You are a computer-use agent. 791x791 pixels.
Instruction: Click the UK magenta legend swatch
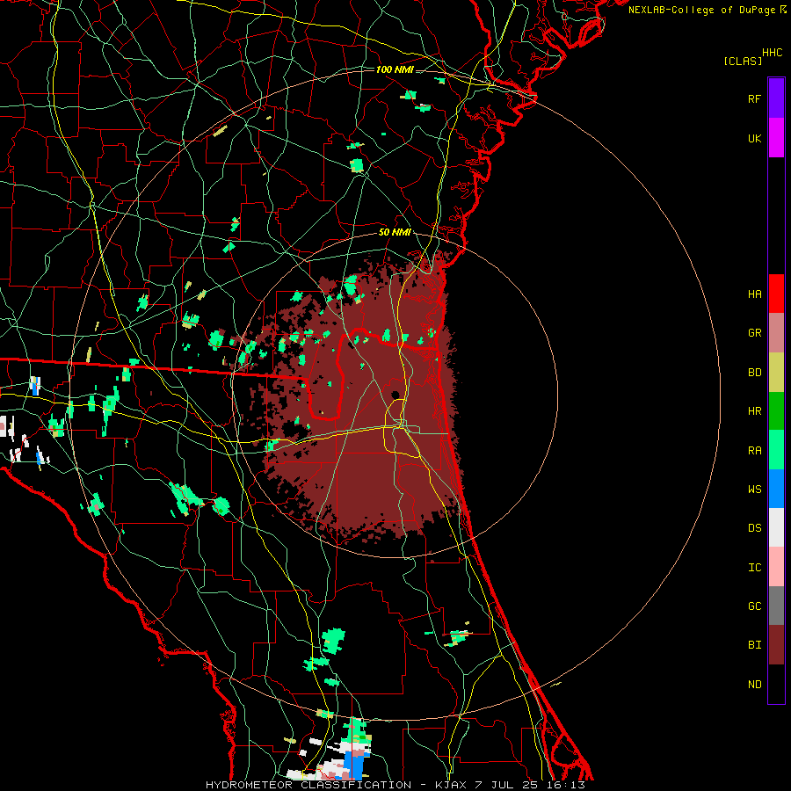[776, 138]
